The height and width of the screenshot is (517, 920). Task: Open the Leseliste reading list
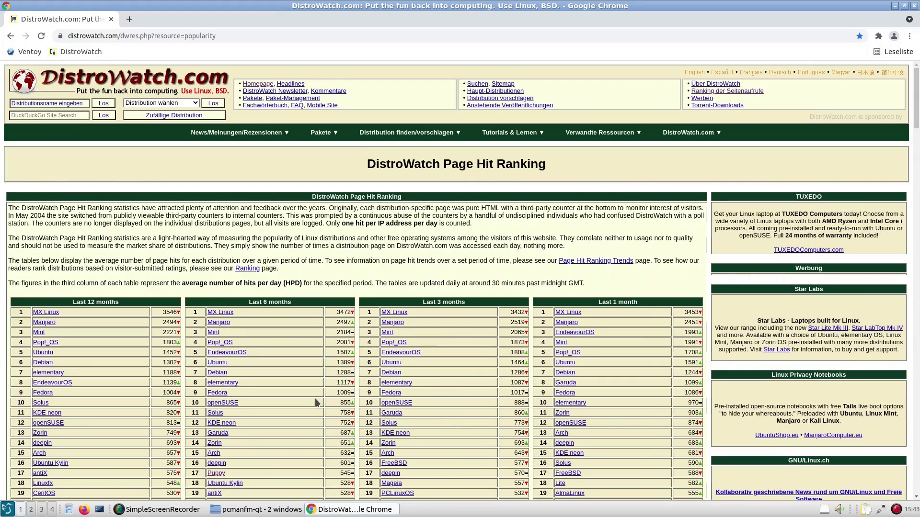(x=893, y=52)
